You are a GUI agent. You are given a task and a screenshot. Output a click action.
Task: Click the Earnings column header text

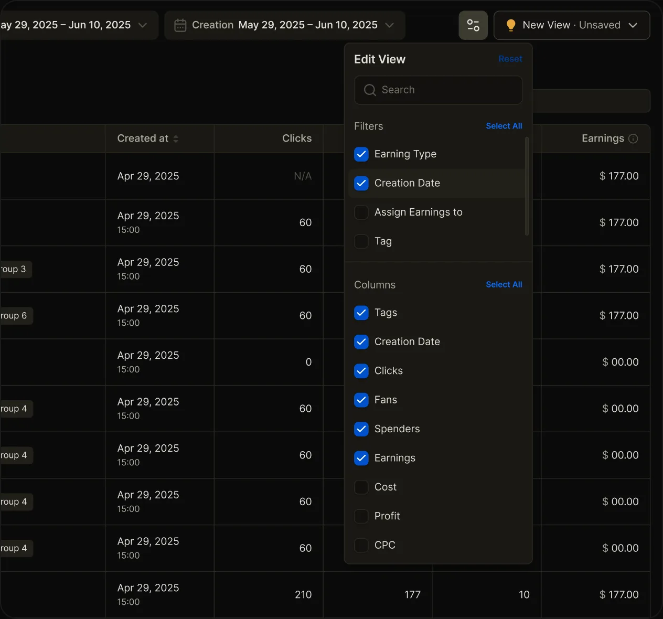[603, 138]
